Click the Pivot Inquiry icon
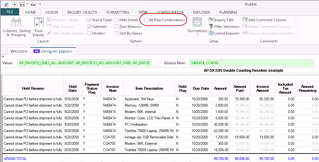The width and height of the screenshot is (319, 162). (38, 27)
